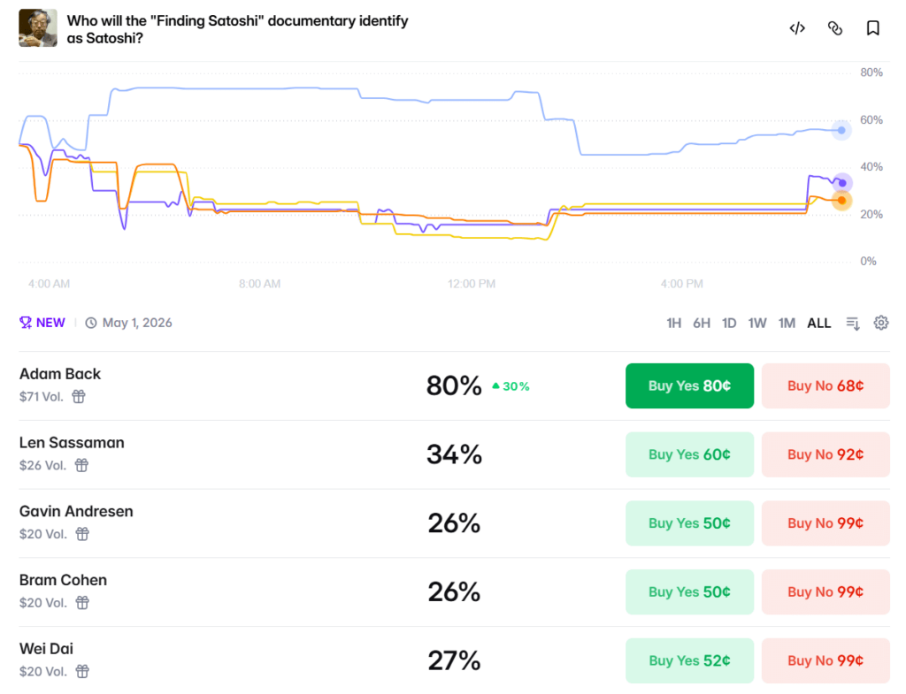This screenshot has height=694, width=906.
Task: Buy No 99¢ for Wei Dai
Action: tap(825, 660)
